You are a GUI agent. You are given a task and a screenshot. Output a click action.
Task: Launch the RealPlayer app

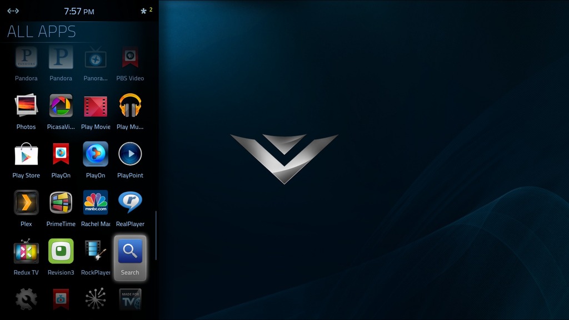click(x=130, y=209)
